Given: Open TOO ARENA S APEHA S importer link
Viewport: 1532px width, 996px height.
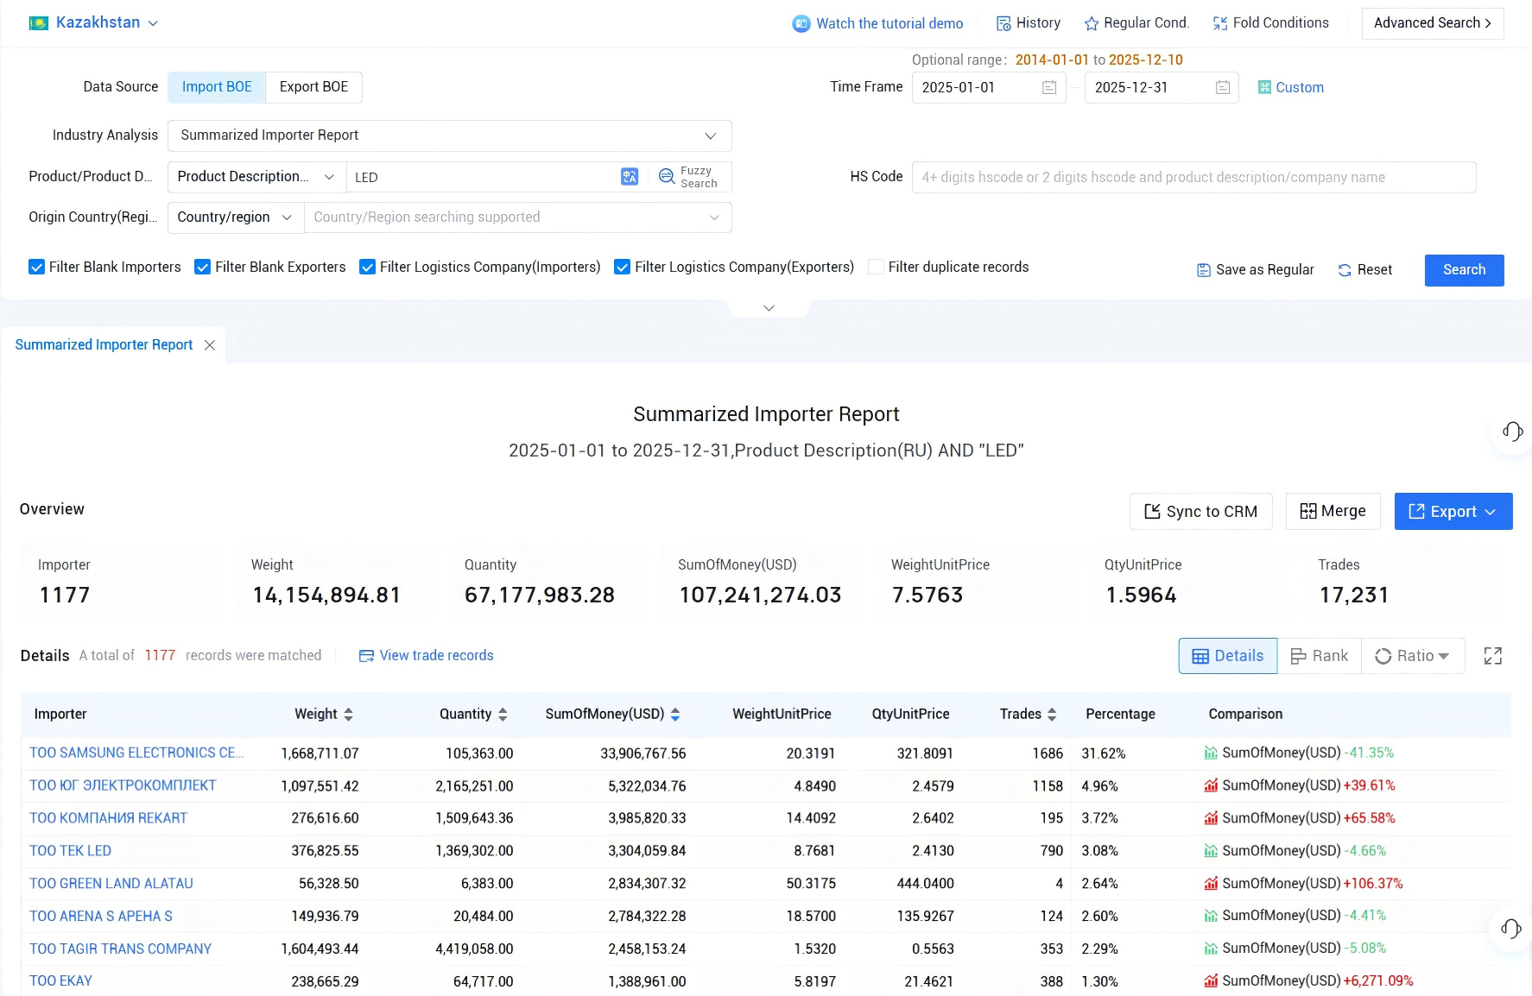Looking at the screenshot, I should pos(101,917).
